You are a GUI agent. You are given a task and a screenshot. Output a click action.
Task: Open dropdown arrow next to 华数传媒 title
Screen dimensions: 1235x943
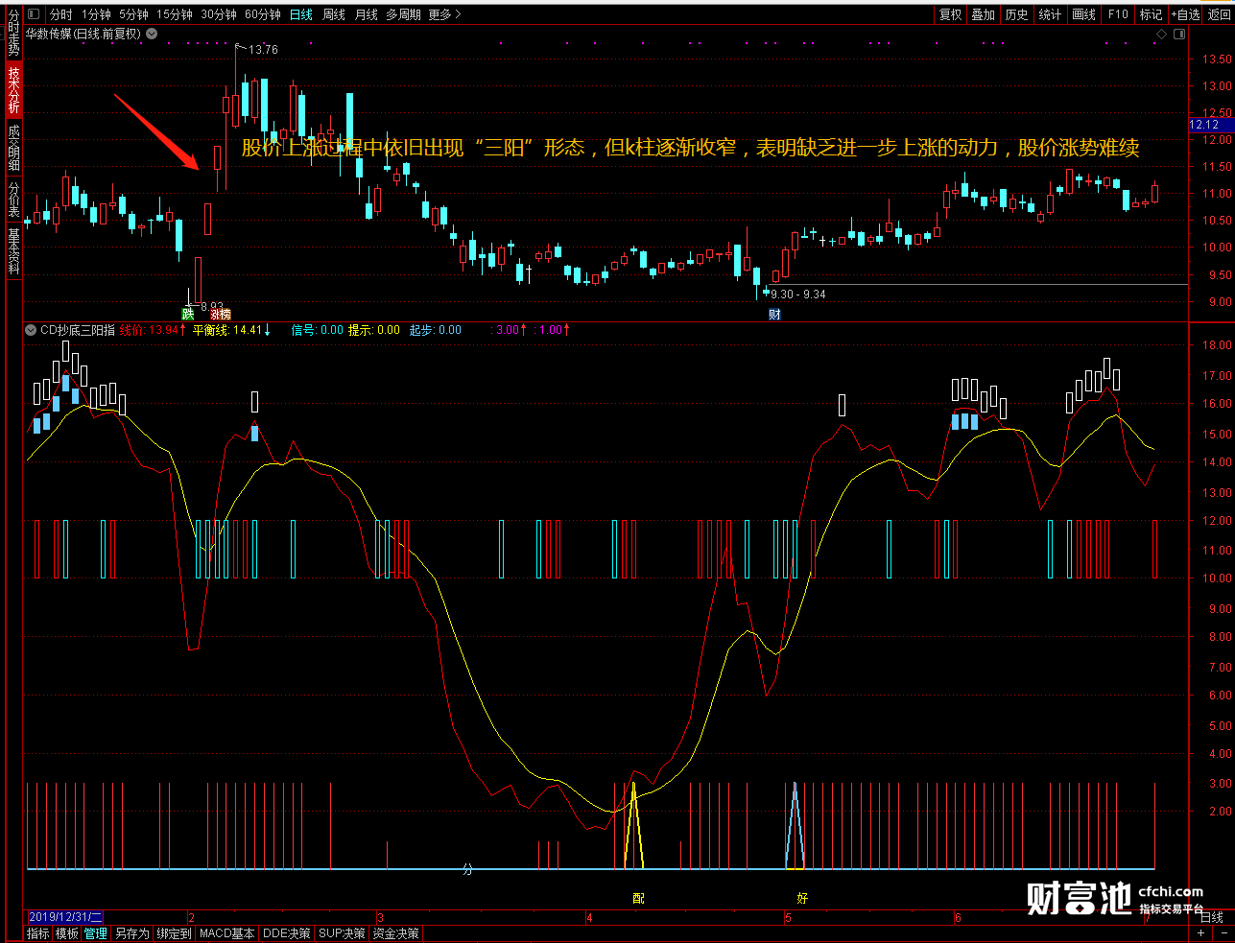(152, 34)
